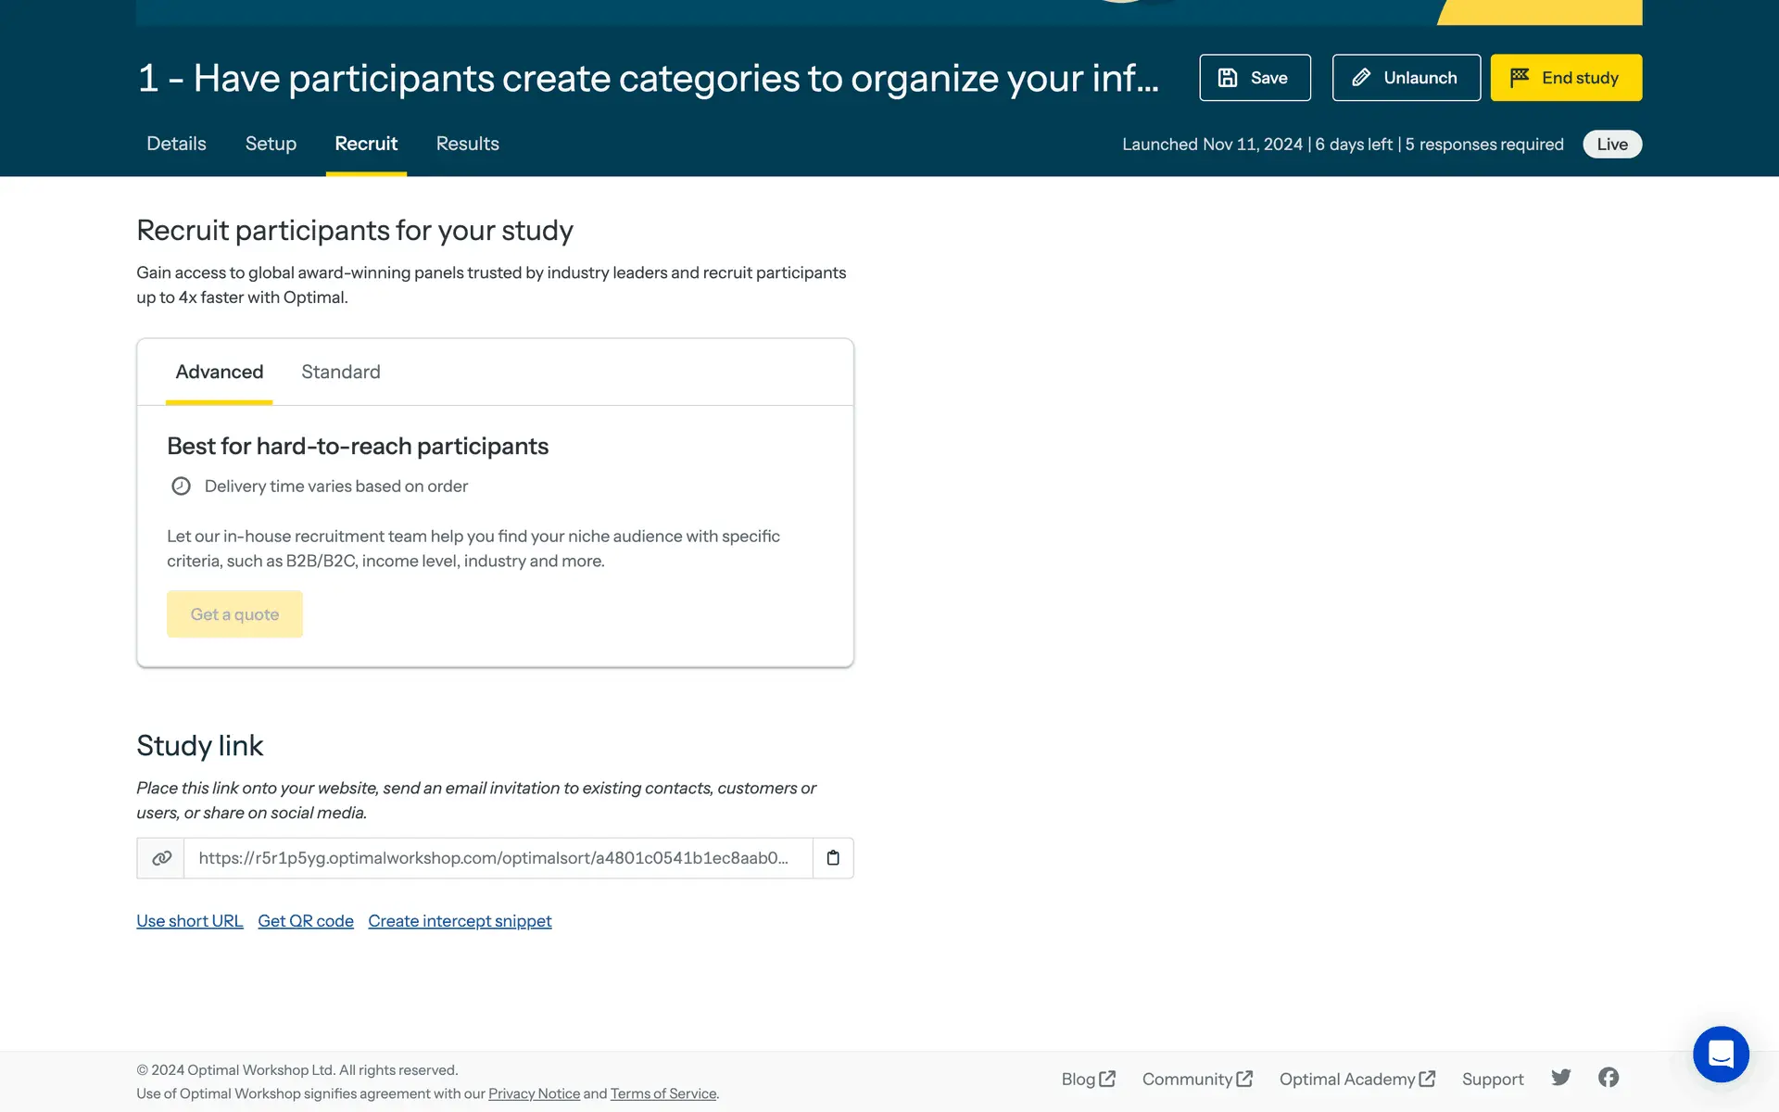Viewport: 1779px width, 1112px height.
Task: Open the Details tab
Action: click(x=176, y=144)
